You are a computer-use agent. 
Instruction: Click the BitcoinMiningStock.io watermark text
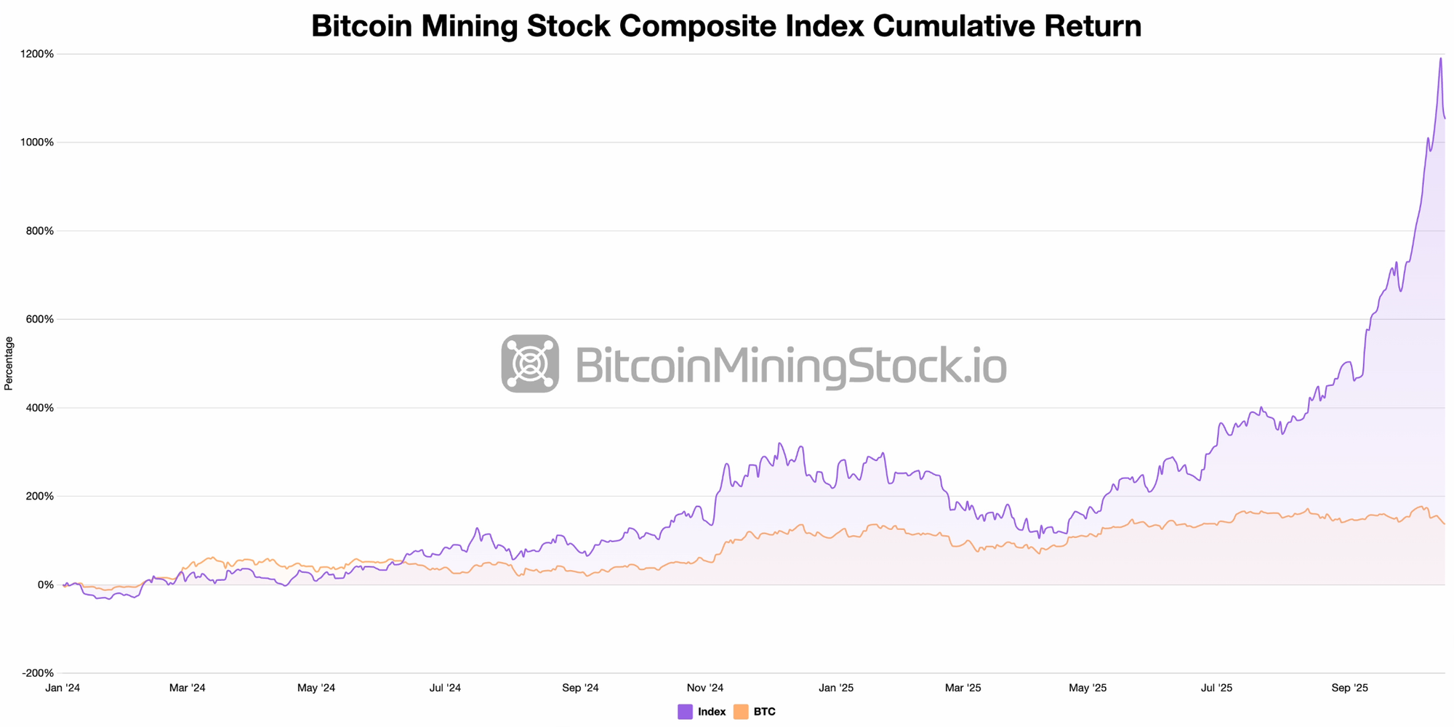click(791, 365)
